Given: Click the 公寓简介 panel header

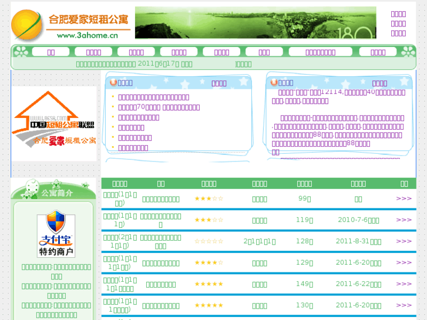Looking at the screenshot, I should click(53, 189).
